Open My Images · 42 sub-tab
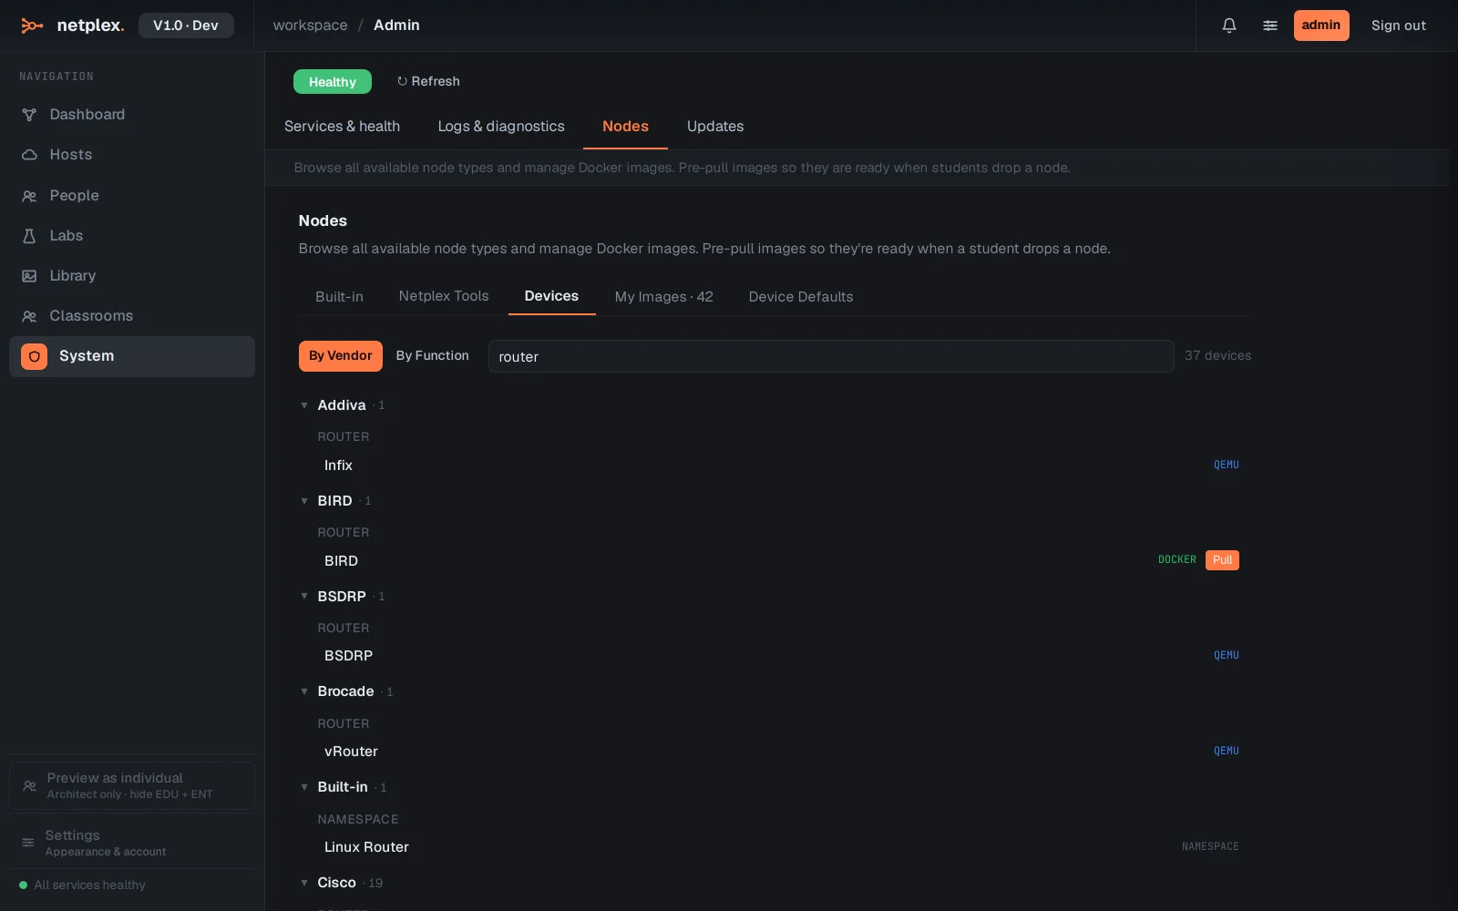Viewport: 1458px width, 911px height. coord(664,297)
